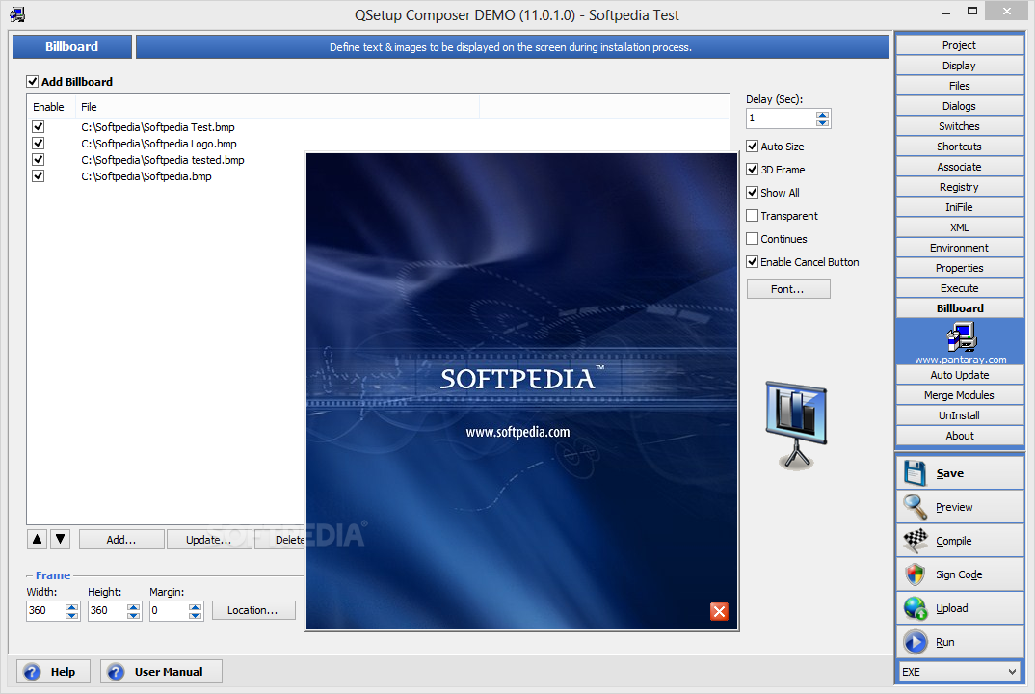Open the IniFile section
Image resolution: width=1035 pixels, height=694 pixels.
[x=960, y=207]
